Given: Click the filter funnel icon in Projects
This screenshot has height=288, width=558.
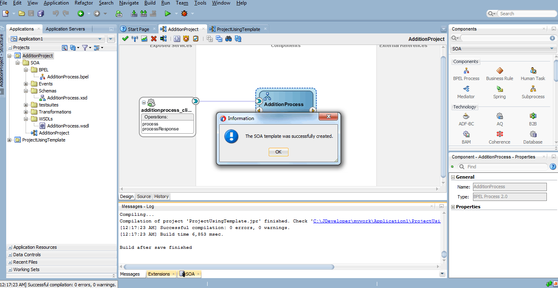Looking at the screenshot, I should (x=85, y=48).
